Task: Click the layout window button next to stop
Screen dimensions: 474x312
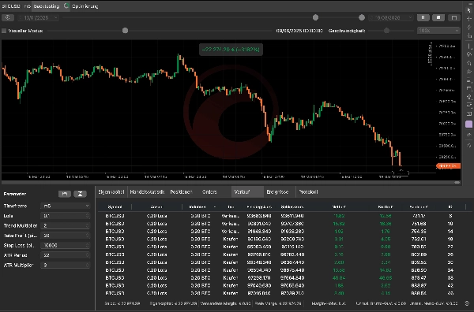Action: (454, 17)
